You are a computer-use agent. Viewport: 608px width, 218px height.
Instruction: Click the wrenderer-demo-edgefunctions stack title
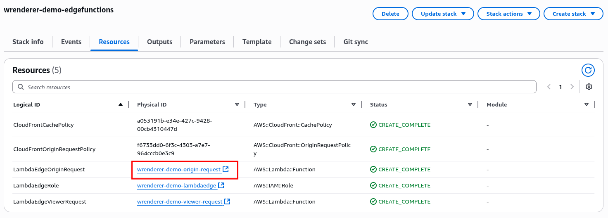[x=59, y=9]
